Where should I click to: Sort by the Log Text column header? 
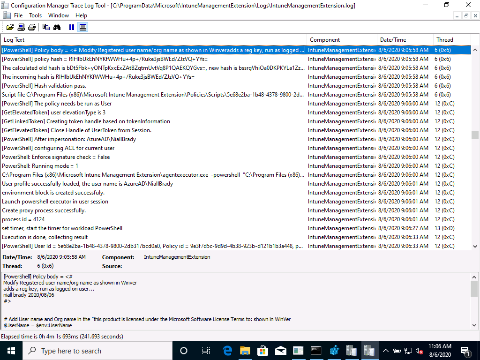(154, 40)
